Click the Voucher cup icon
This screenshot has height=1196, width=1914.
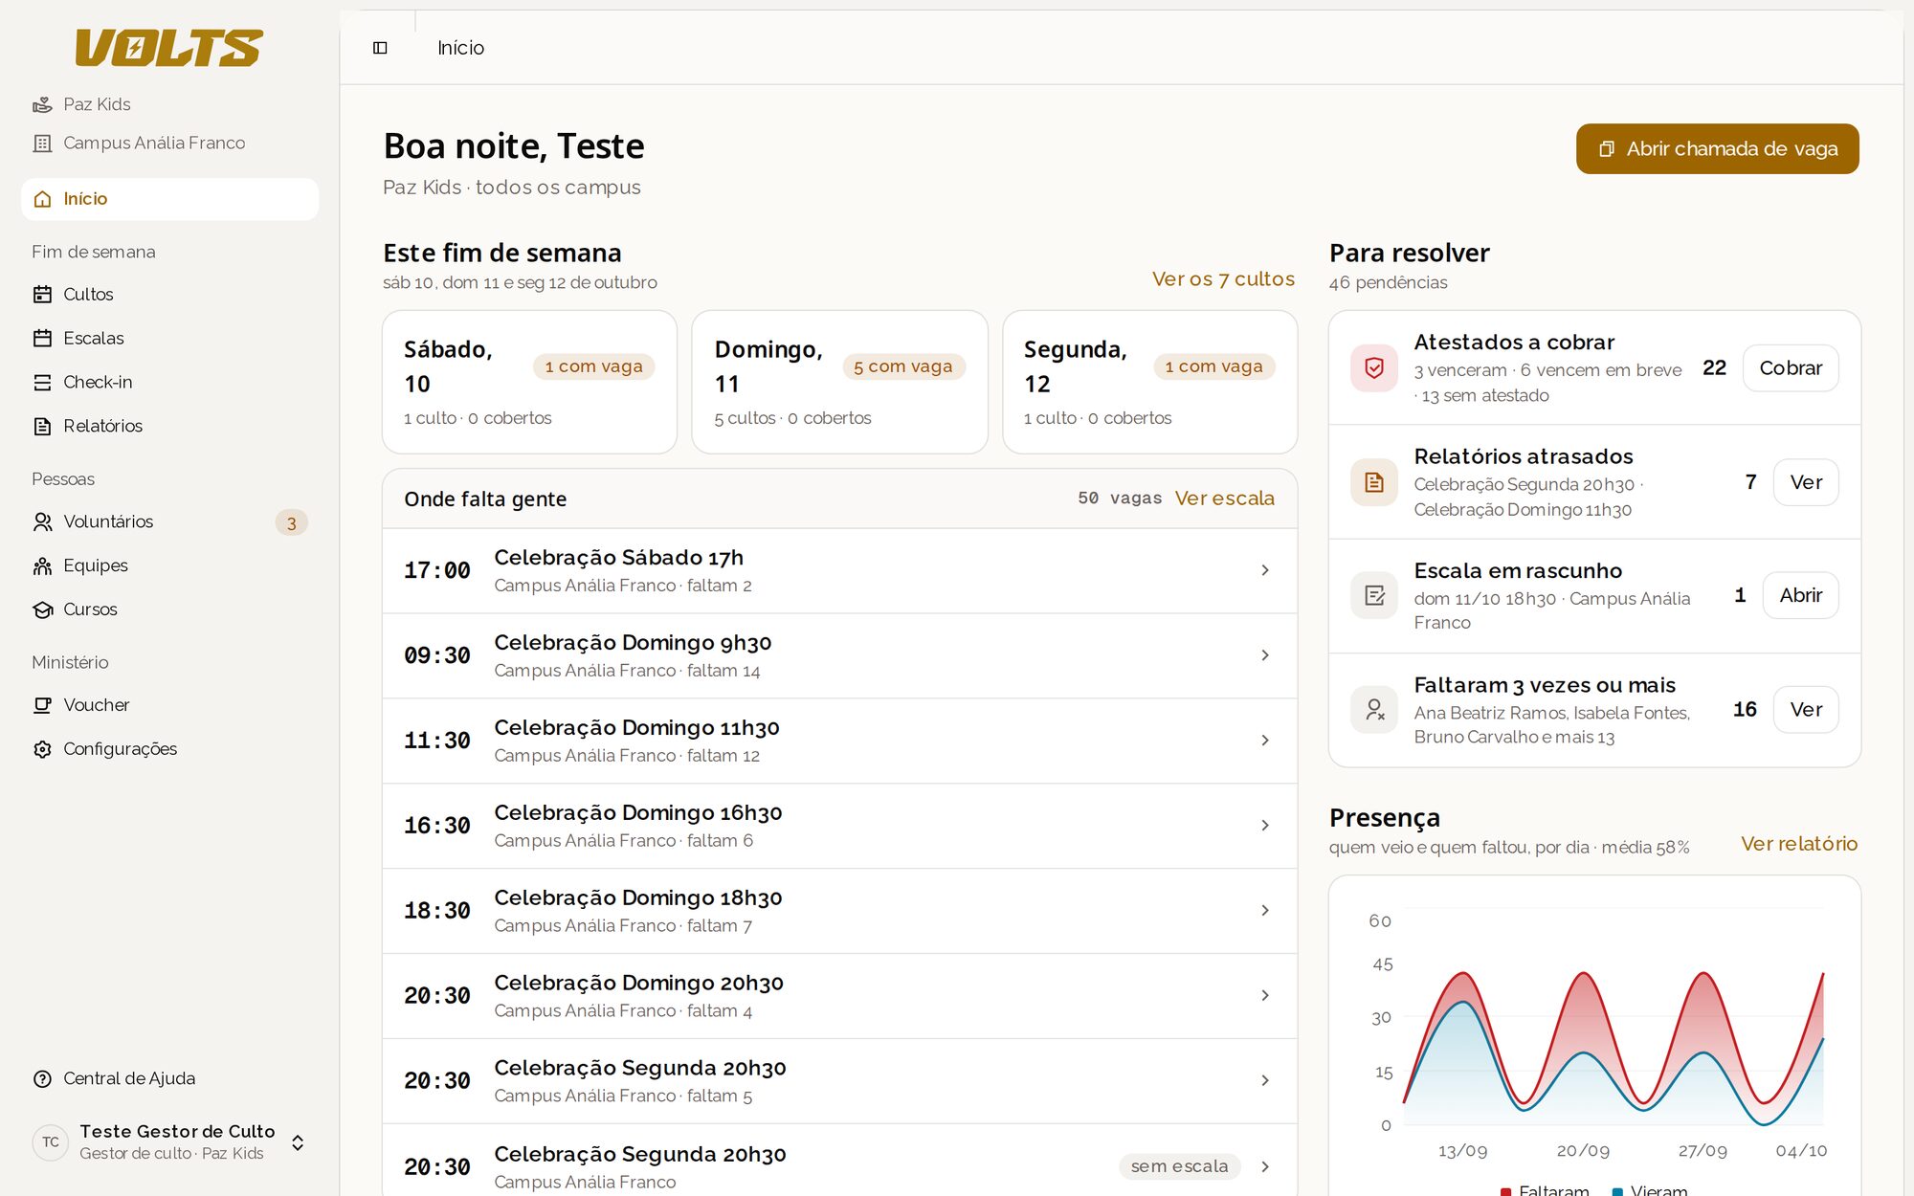(42, 705)
